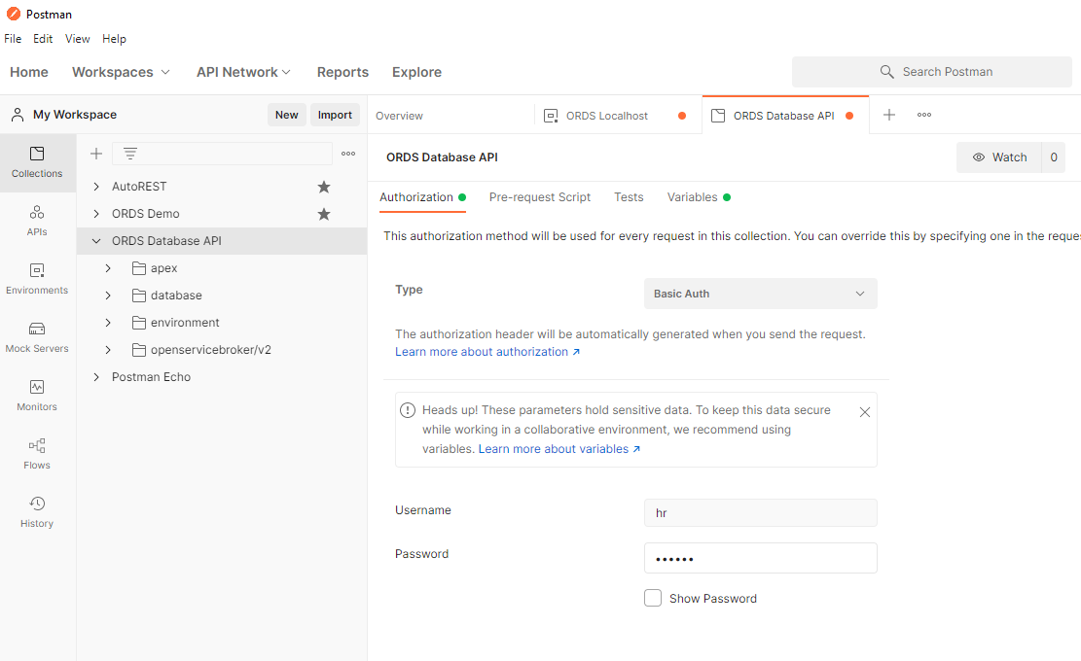Switch to the ORDS Localhost tab

point(618,116)
